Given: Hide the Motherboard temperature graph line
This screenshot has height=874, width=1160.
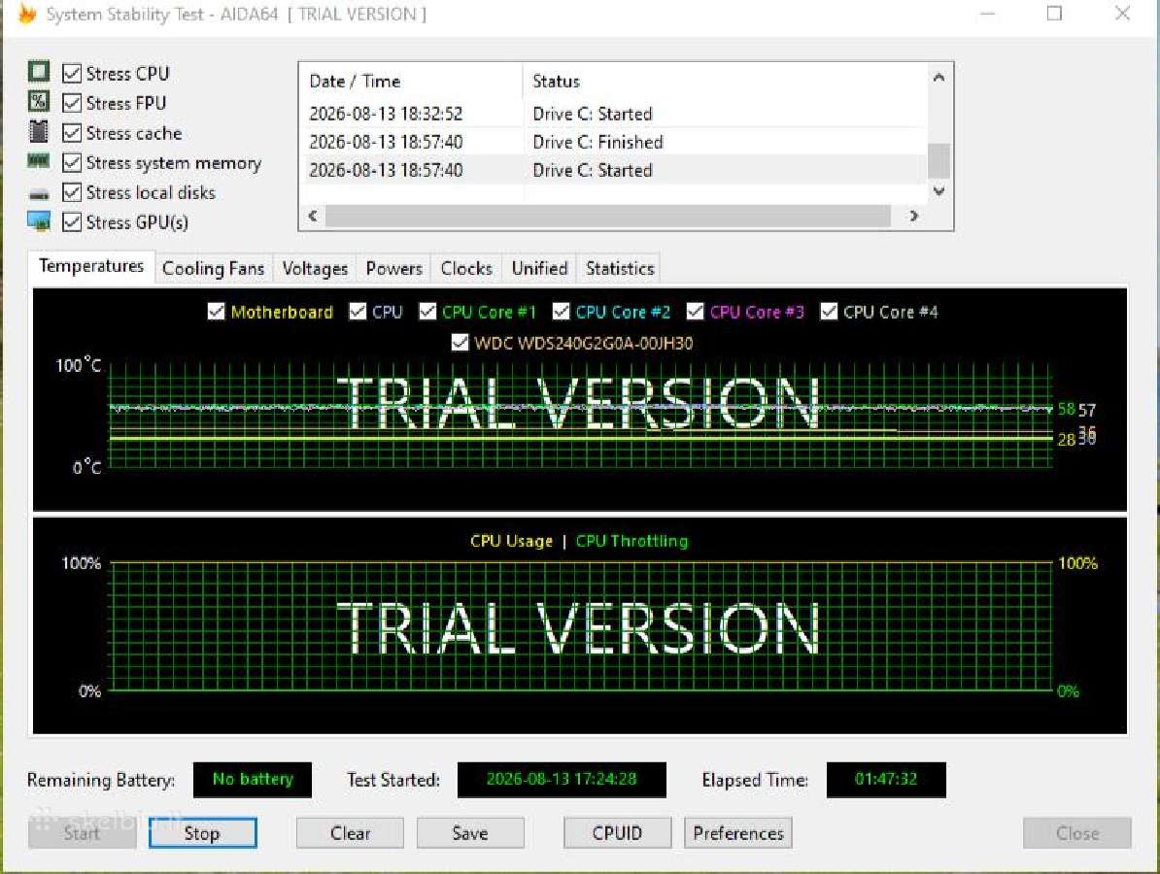Looking at the screenshot, I should coord(216,312).
